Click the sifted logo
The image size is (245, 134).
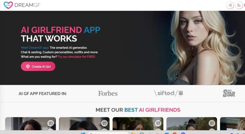point(168,93)
